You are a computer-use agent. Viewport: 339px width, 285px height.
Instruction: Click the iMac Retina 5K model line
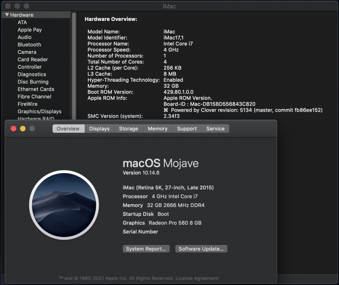coord(168,187)
